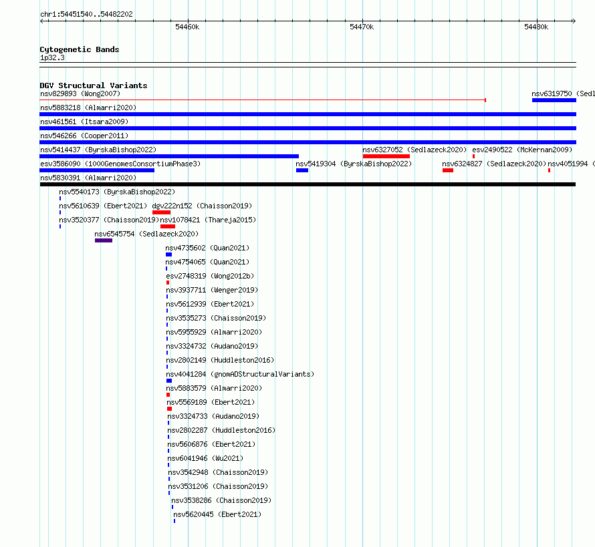Click the DGV Structural Variants track title
The height and width of the screenshot is (547, 595).
point(94,85)
